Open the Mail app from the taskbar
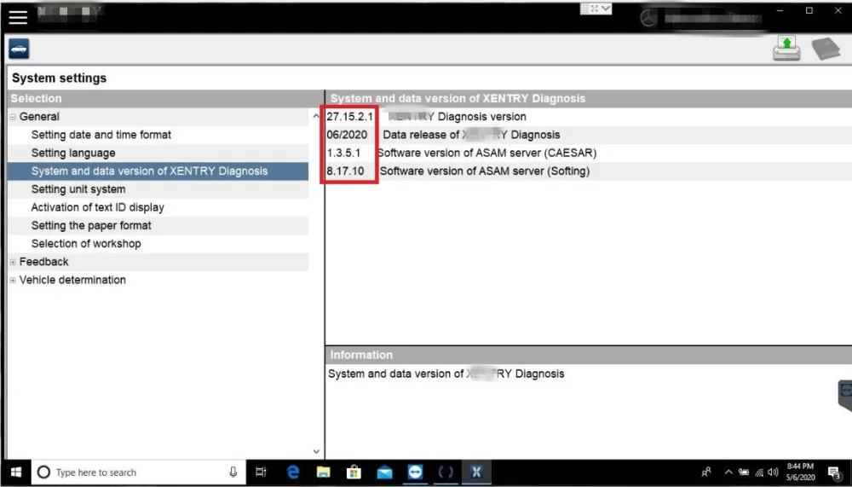This screenshot has width=852, height=487. click(384, 473)
